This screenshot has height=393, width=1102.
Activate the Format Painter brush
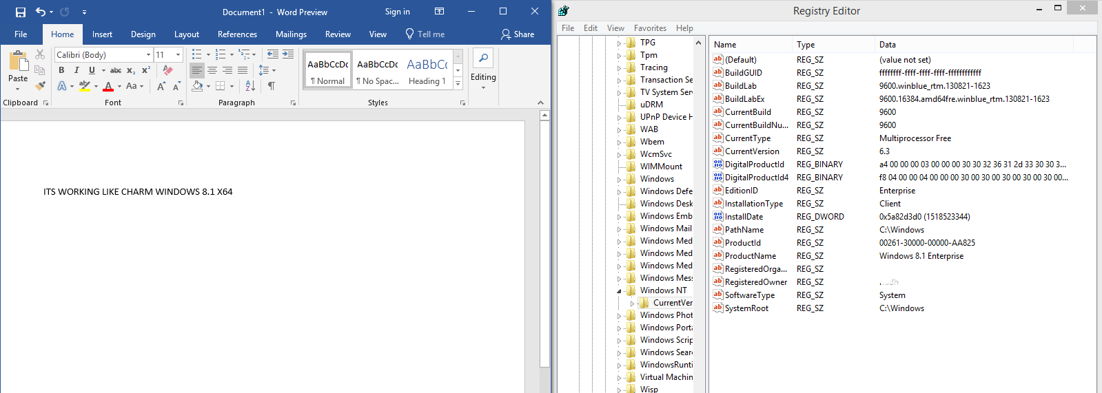40,86
